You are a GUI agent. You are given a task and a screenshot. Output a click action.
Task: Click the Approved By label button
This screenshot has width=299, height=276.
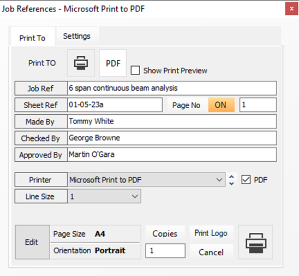(x=41, y=155)
